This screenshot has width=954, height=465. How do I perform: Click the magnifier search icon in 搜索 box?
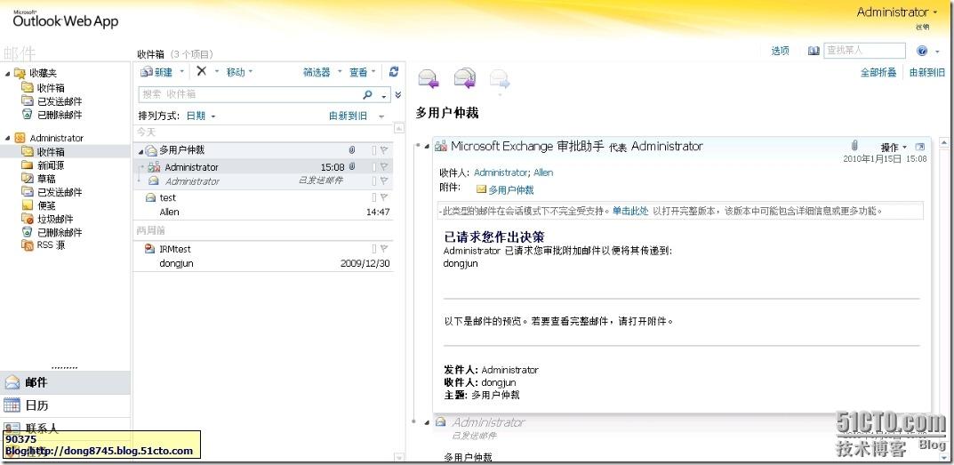coord(367,94)
